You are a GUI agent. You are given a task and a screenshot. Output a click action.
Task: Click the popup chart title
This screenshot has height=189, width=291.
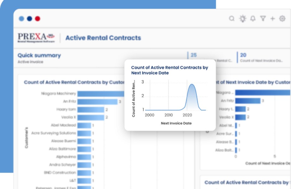click(170, 70)
